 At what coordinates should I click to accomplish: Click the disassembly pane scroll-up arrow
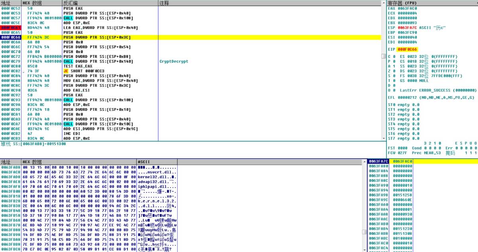pyautogui.click(x=384, y=3)
